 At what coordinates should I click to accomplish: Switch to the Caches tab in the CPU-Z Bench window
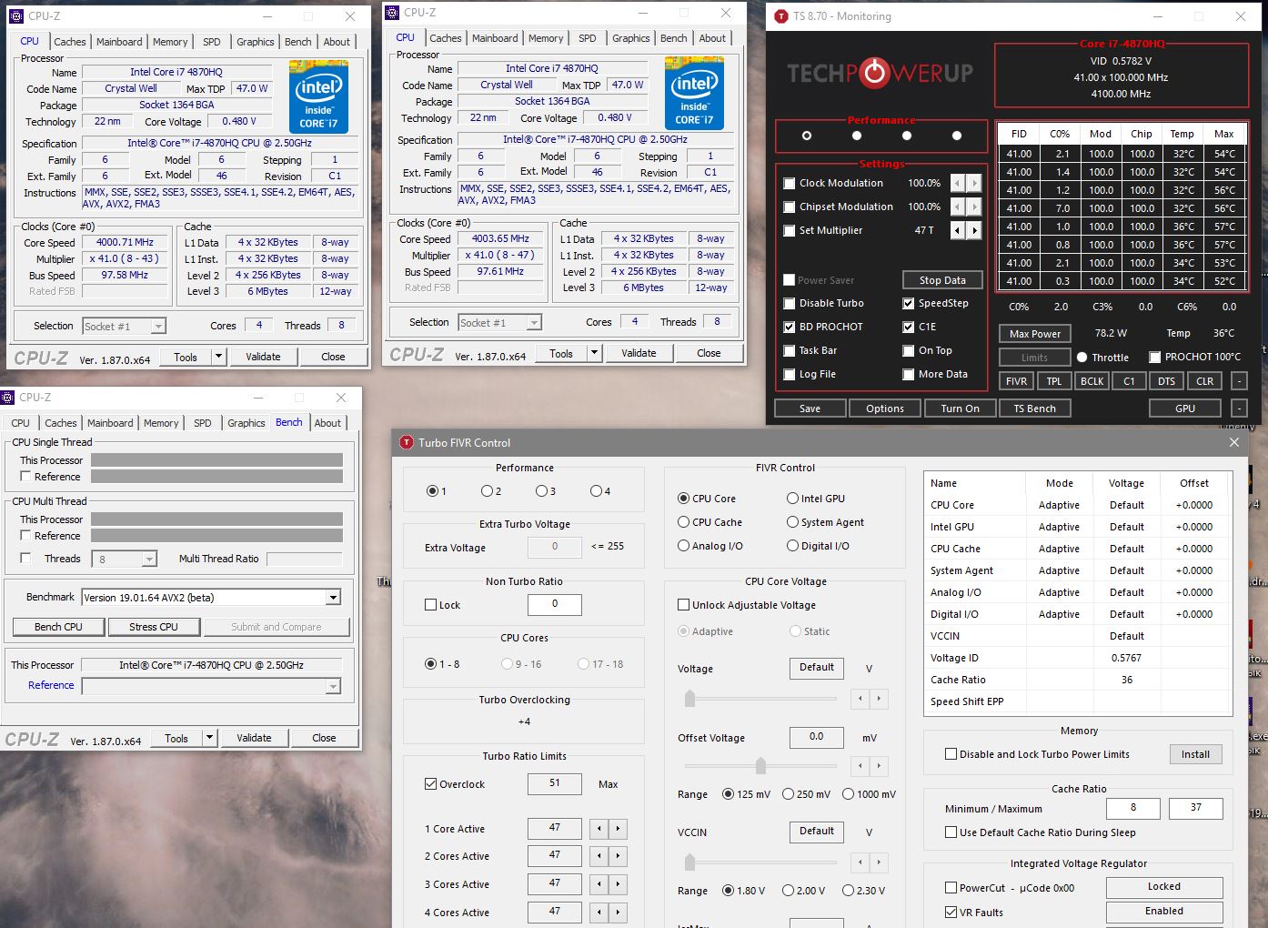pos(61,423)
